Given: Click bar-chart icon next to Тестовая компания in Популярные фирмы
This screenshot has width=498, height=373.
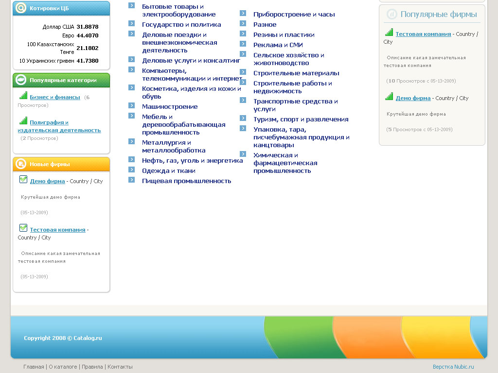Looking at the screenshot, I should pos(389,33).
